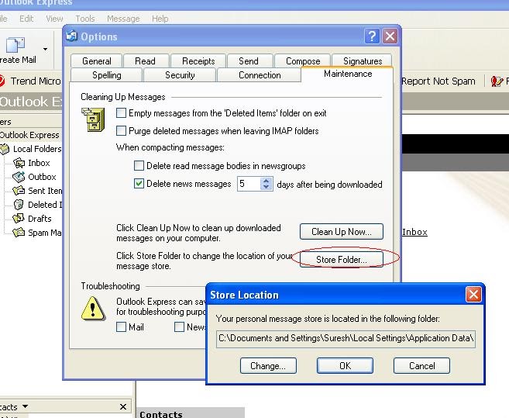Open the Inbox link in main window
Screen dimensions: 509x418
click(x=414, y=232)
